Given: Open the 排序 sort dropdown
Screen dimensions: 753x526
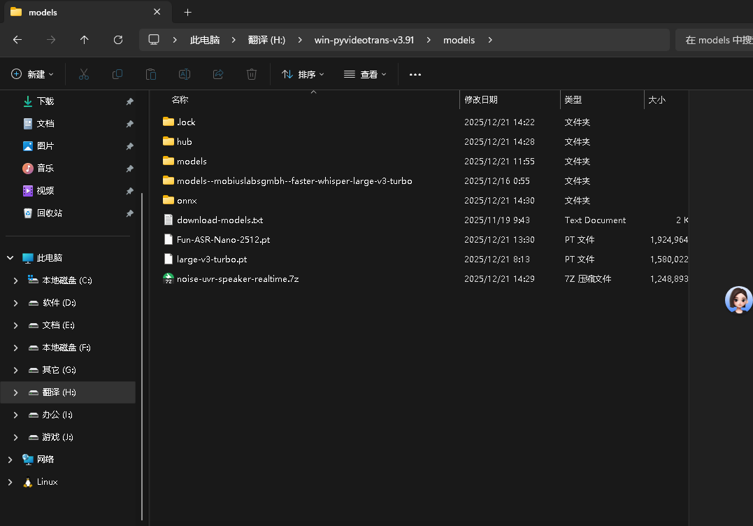Looking at the screenshot, I should click(303, 74).
